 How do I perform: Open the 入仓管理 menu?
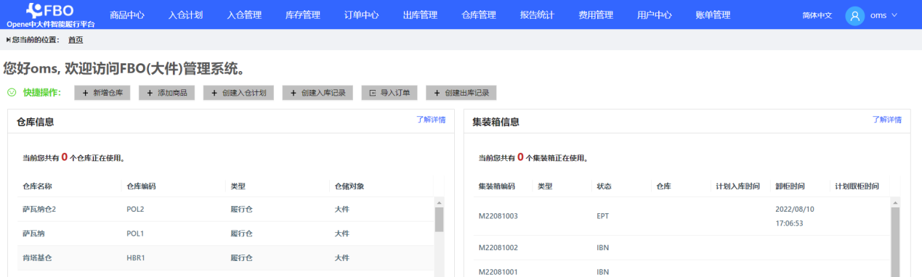(x=244, y=15)
